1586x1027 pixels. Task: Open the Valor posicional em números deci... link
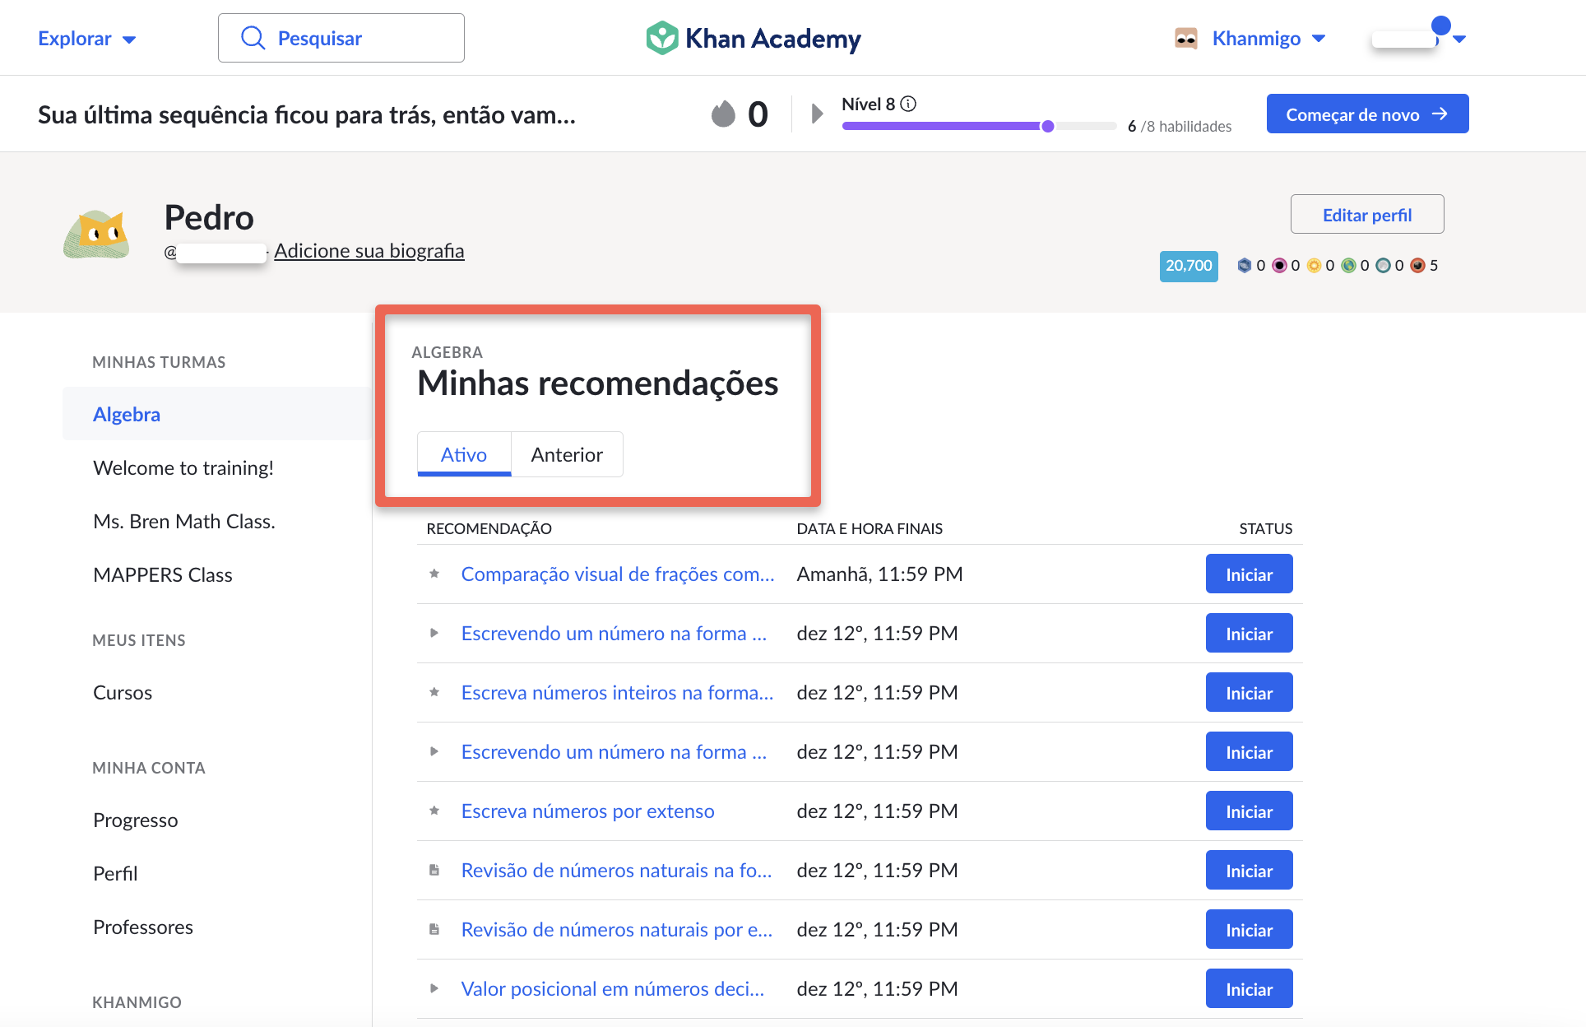tap(613, 988)
